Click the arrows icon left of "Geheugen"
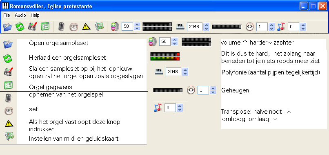The image size is (329, 155). pos(191,90)
